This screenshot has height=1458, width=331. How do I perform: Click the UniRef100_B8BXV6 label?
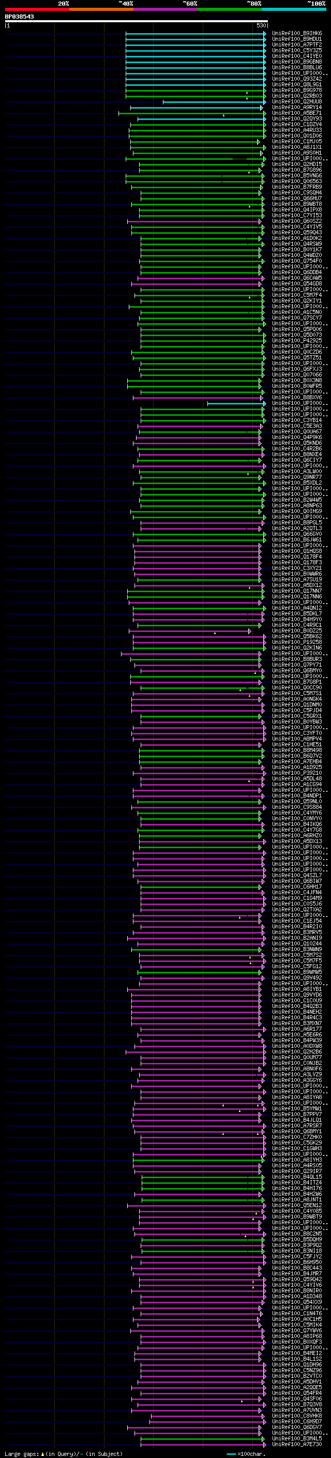(297, 397)
